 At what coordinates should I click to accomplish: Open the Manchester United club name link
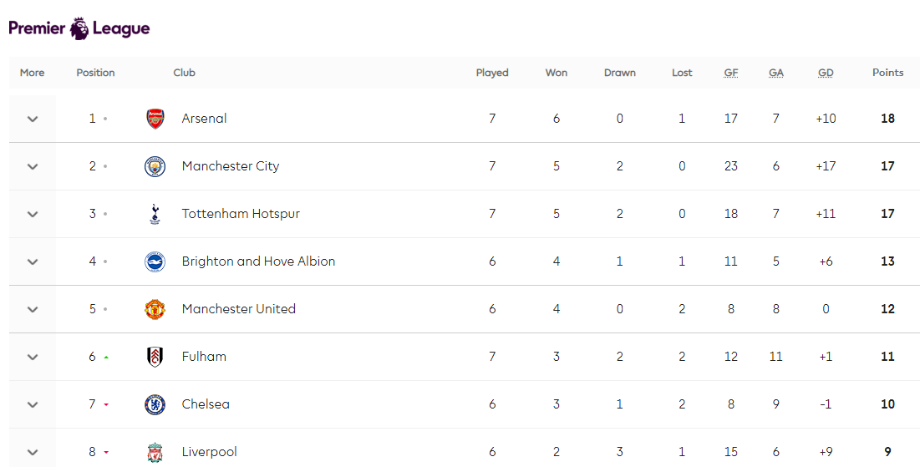point(239,308)
